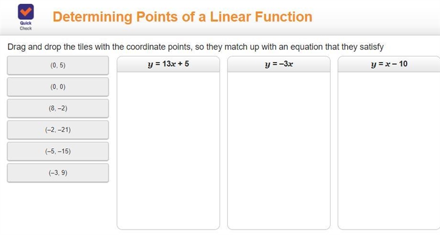Click the blank header area right of the title

tap(376, 17)
